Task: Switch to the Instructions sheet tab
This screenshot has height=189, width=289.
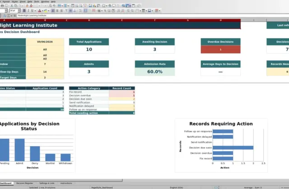Action: point(66,183)
